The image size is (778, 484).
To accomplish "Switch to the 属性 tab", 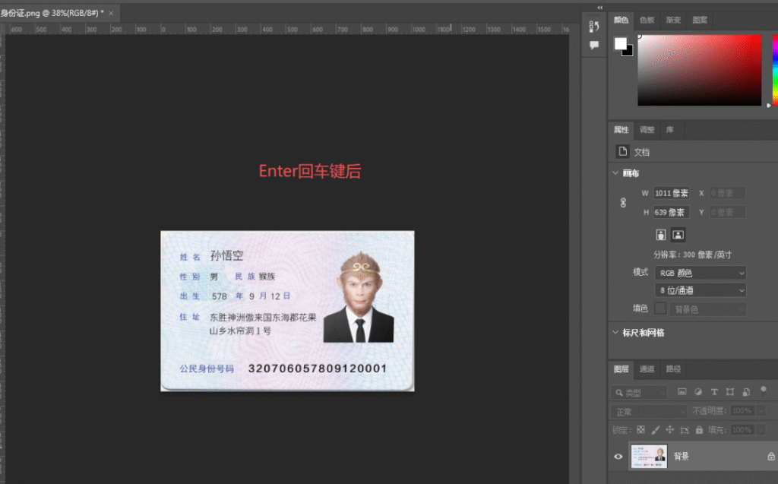I will tap(621, 130).
